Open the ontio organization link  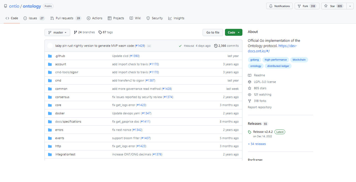[x=14, y=6]
